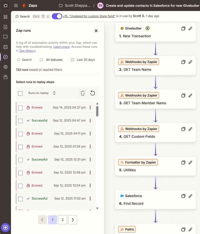
Task: Select the Errored run from Sep 12 12:08 pm
Action: [x=20, y=173]
